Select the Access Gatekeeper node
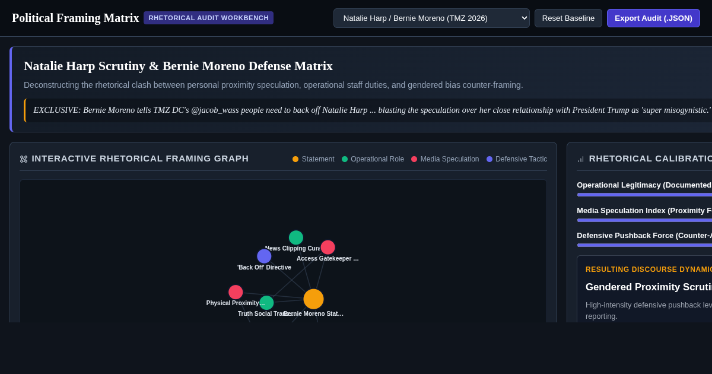 tap(328, 247)
